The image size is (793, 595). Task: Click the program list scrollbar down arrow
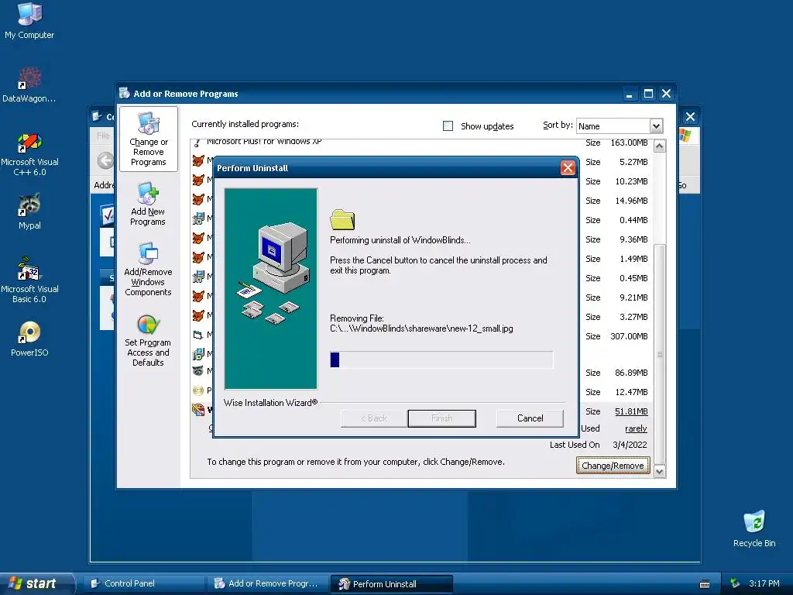660,472
